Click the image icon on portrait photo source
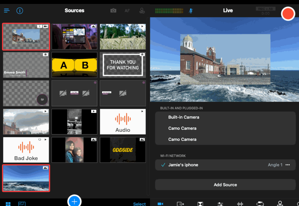The height and width of the screenshot is (206, 299). pos(94,140)
